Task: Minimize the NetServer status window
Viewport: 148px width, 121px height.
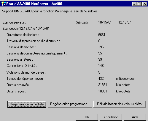Action: [x=134, y=4]
